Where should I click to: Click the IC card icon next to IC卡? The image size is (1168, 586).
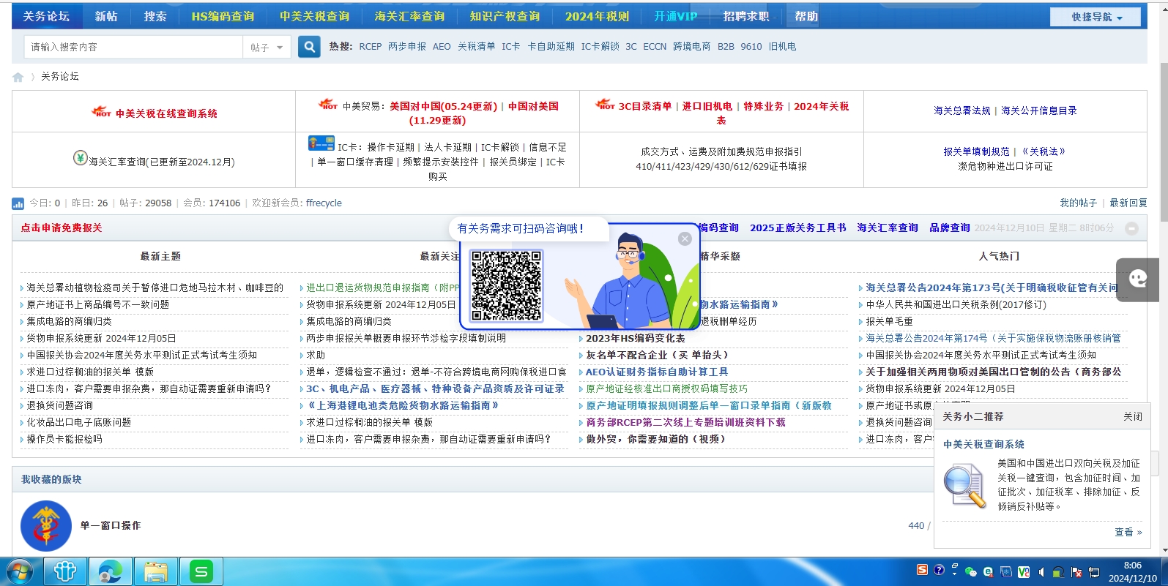(x=321, y=144)
